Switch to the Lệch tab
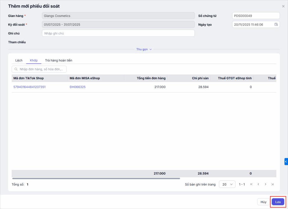The width and height of the screenshot is (288, 209). point(19,60)
